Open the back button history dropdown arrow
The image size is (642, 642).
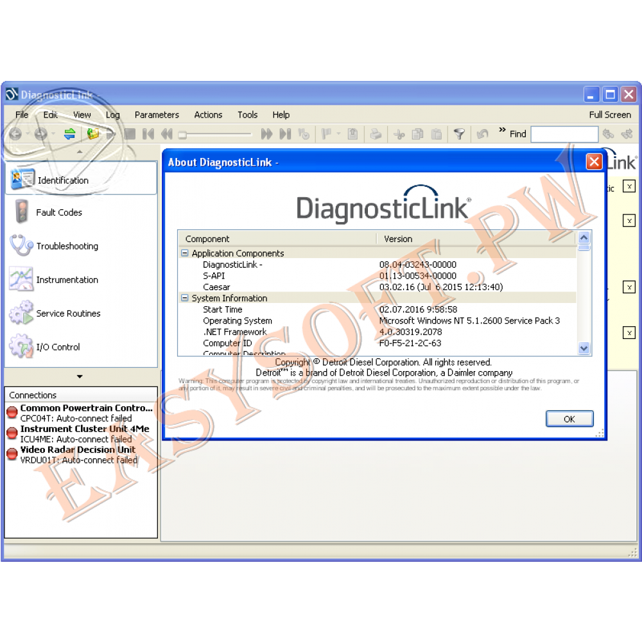(x=28, y=134)
